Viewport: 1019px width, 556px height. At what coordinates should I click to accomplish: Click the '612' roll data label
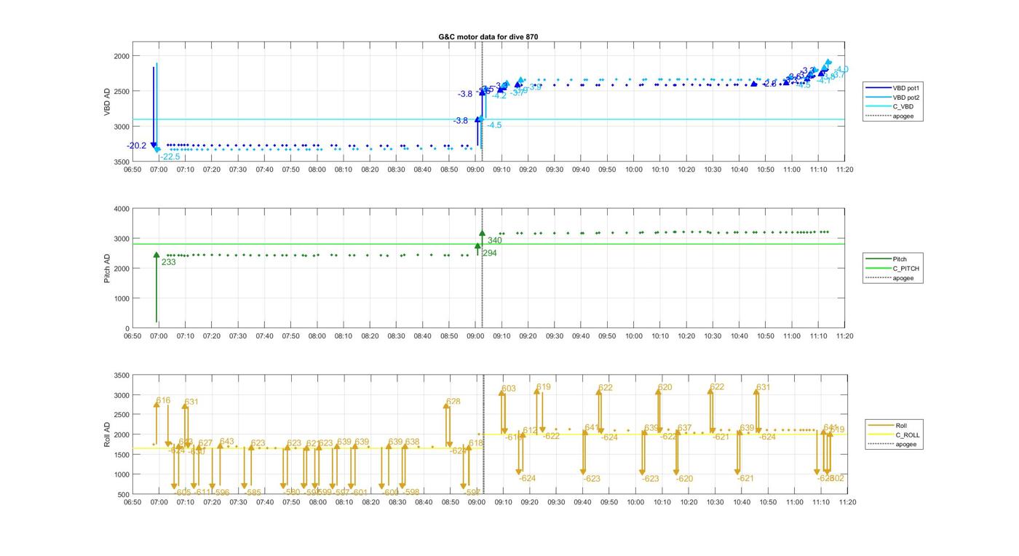tap(530, 431)
